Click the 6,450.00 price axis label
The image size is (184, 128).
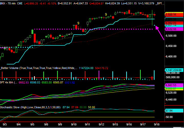pyautogui.click(x=172, y=46)
